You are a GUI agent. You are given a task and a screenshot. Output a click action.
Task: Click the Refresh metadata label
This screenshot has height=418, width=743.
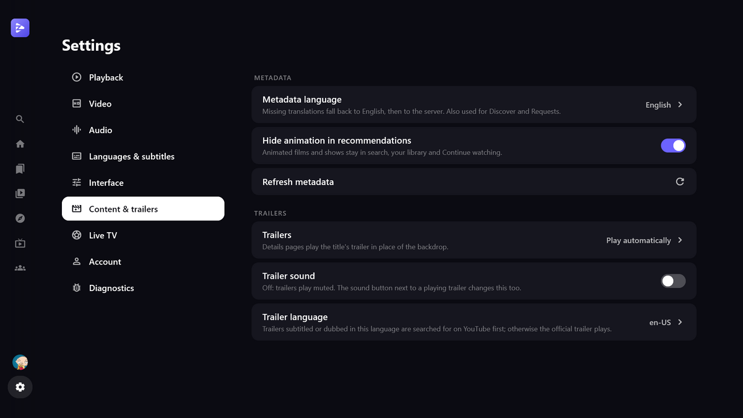click(x=298, y=182)
